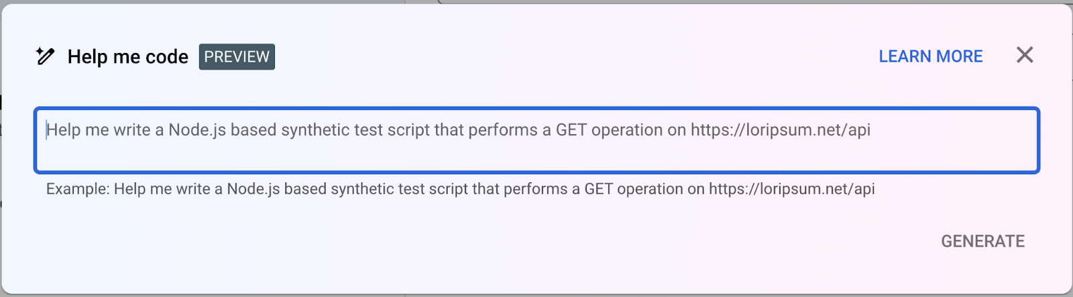The image size is (1073, 297).
Task: Place cursor at start of prompt box
Action: (47, 130)
